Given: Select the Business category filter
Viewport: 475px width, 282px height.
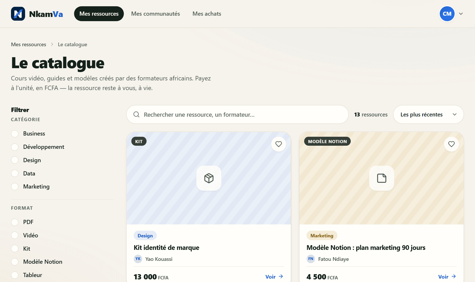Looking at the screenshot, I should 15,134.
